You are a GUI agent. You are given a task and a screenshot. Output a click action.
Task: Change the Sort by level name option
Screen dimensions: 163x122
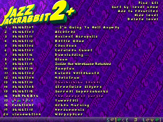(x=135, y=7)
